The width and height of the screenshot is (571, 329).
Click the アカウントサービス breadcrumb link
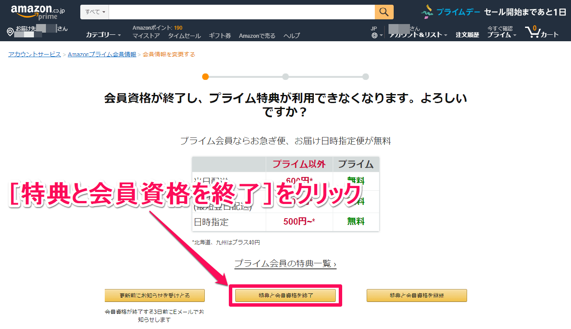pyautogui.click(x=35, y=55)
